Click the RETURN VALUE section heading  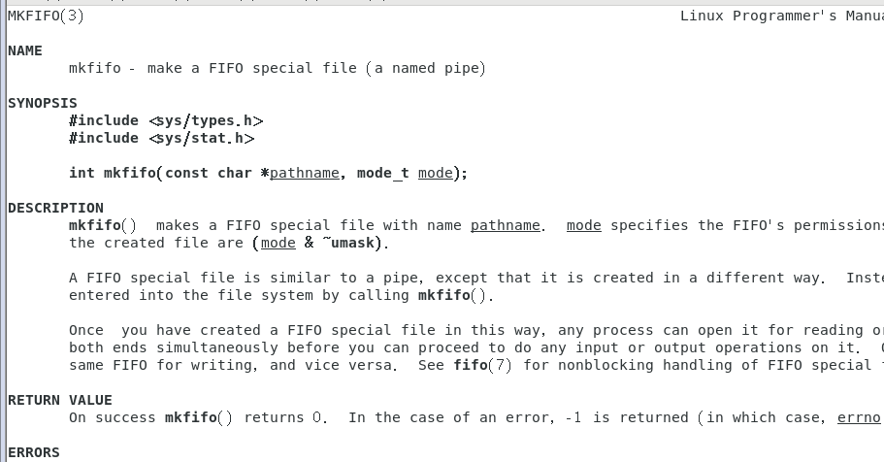point(60,400)
